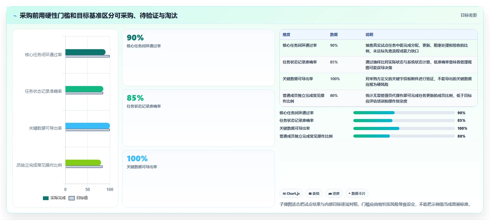Image resolution: width=490 pixels, height=220 pixels.
Task: Click the 维度 table column header
Action: (286, 34)
